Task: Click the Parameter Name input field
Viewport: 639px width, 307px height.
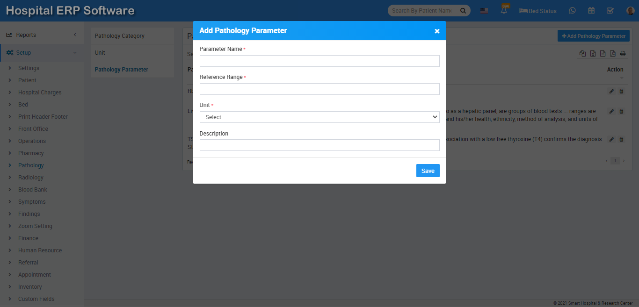Action: (x=319, y=61)
